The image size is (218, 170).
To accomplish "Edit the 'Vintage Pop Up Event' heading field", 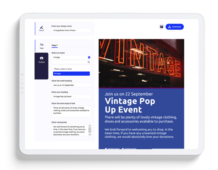I will tap(71, 96).
